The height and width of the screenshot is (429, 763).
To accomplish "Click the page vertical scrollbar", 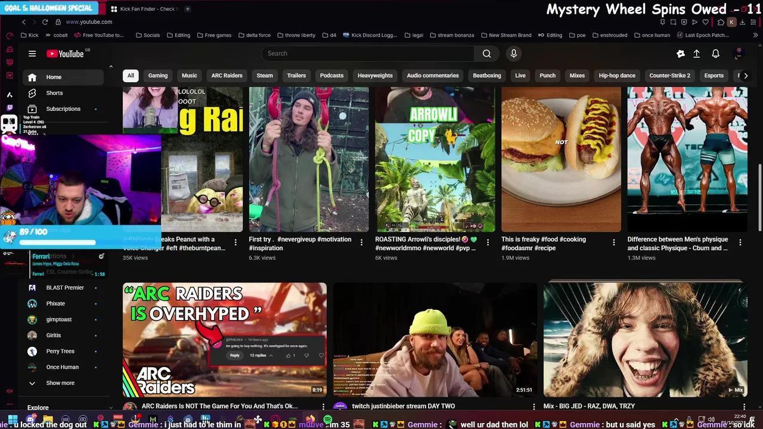I will 759,197.
